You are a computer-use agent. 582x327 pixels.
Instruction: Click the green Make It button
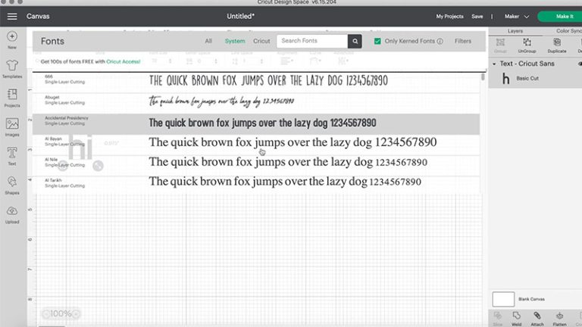(x=561, y=17)
